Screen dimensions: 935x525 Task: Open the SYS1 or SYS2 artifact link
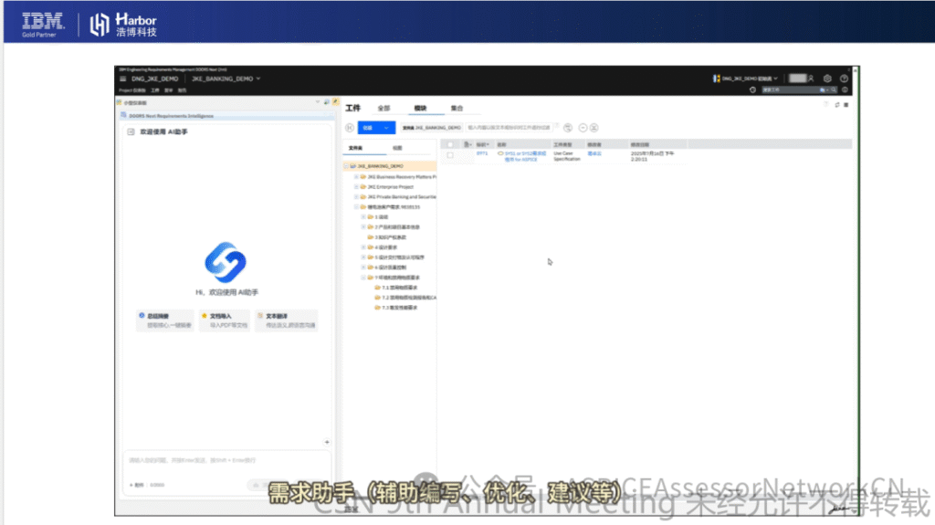tap(525, 156)
